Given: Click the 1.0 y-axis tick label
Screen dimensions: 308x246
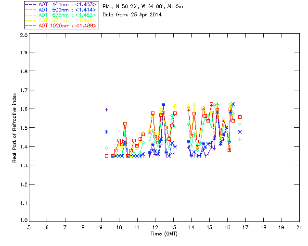Looking at the screenshot, I should point(24,220).
